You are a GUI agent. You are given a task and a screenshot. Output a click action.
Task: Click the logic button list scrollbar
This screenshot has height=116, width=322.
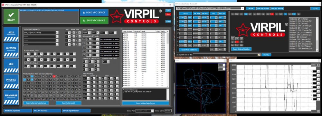(168, 59)
